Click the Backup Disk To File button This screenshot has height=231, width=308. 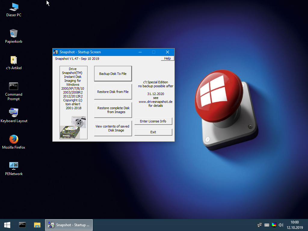pos(113,74)
